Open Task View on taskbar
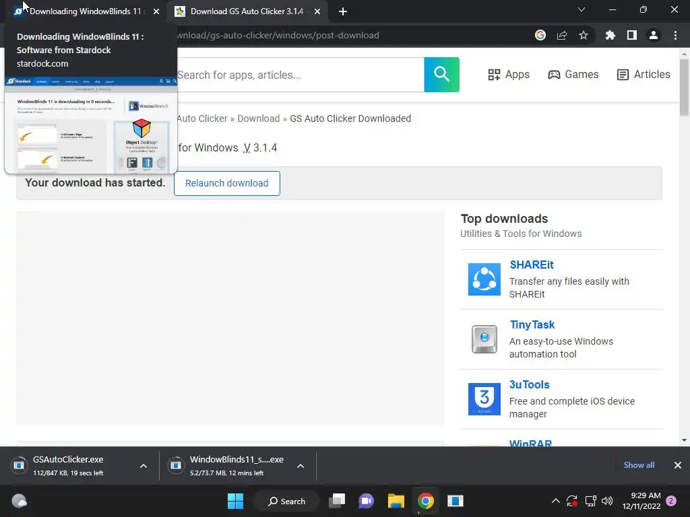This screenshot has width=690, height=517. (338, 501)
